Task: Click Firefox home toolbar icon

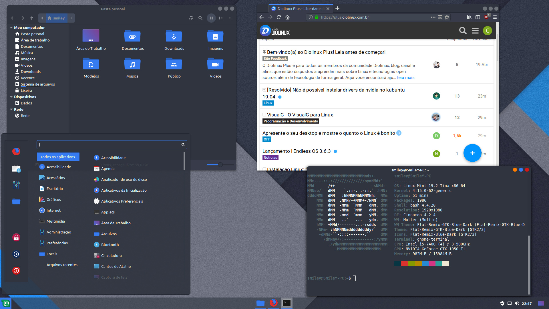Action: 287,17
